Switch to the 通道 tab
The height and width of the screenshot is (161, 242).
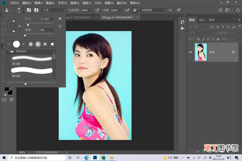click(x=202, y=20)
